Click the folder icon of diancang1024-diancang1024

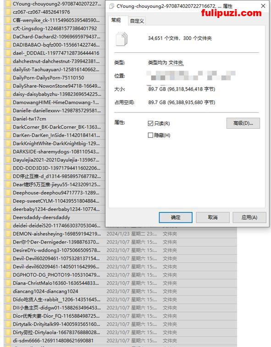pos(8,291)
